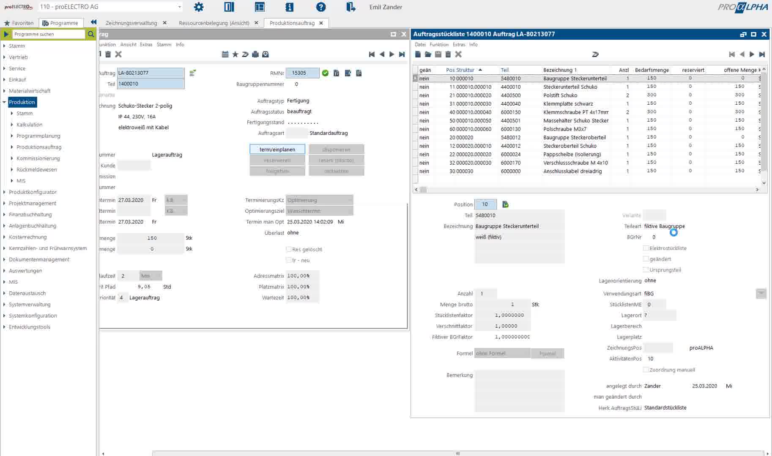Collapse the sidebar with the double-arrow icon
The image size is (772, 456).
click(93, 22)
